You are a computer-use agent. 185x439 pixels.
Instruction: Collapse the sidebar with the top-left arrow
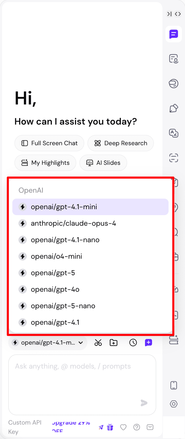pyautogui.click(x=169, y=14)
